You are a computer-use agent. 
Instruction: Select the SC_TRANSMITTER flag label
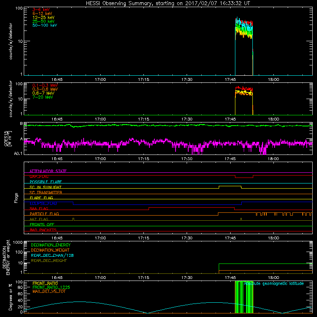coord(46,192)
